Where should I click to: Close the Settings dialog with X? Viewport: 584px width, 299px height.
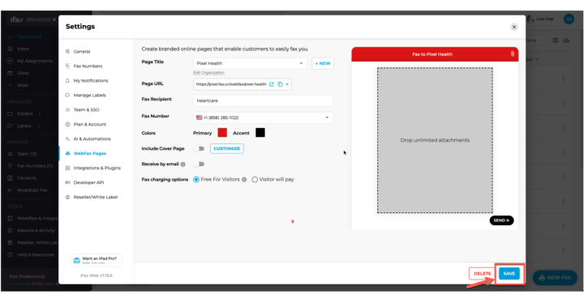click(x=514, y=27)
